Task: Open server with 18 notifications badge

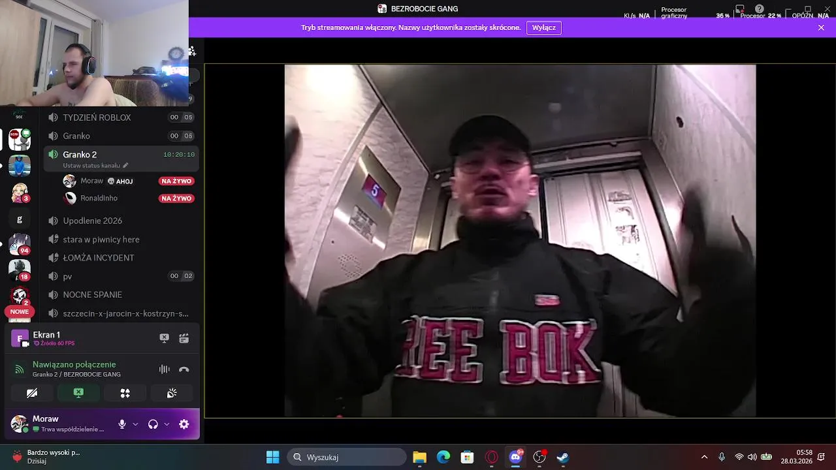Action: pyautogui.click(x=20, y=270)
